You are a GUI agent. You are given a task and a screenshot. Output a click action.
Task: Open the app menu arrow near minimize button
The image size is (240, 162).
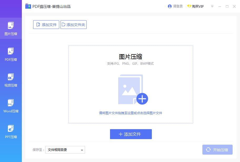click(212, 6)
